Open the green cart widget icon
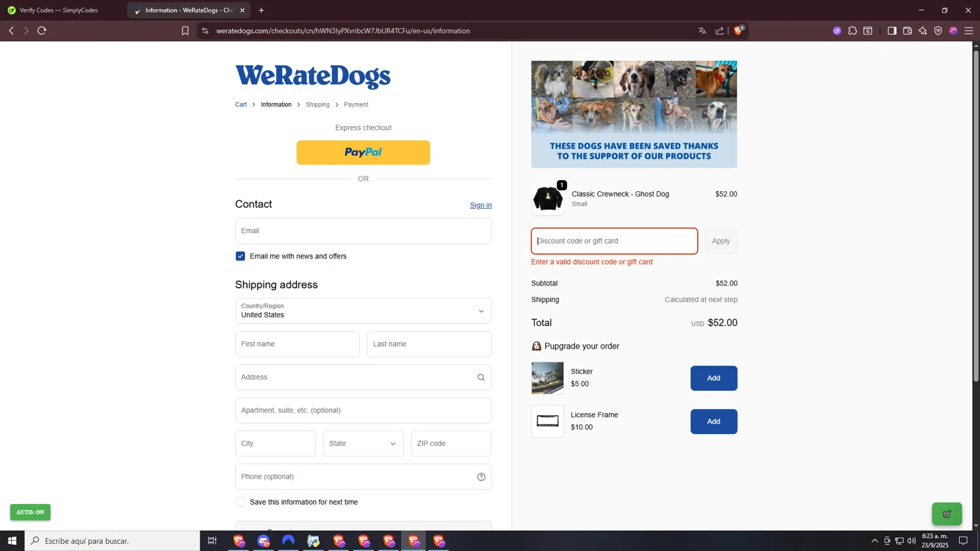 point(947,514)
